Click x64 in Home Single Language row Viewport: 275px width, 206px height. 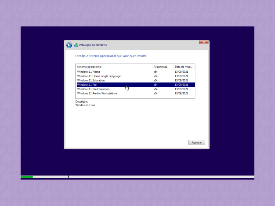155,76
